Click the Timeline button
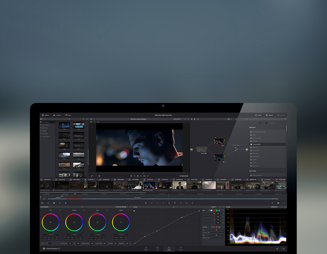 pyautogui.click(x=57, y=115)
